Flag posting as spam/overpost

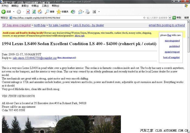(x=173, y=52)
